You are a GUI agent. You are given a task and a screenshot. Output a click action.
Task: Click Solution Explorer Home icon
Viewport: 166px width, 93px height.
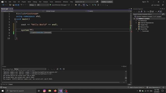(x=139, y=12)
